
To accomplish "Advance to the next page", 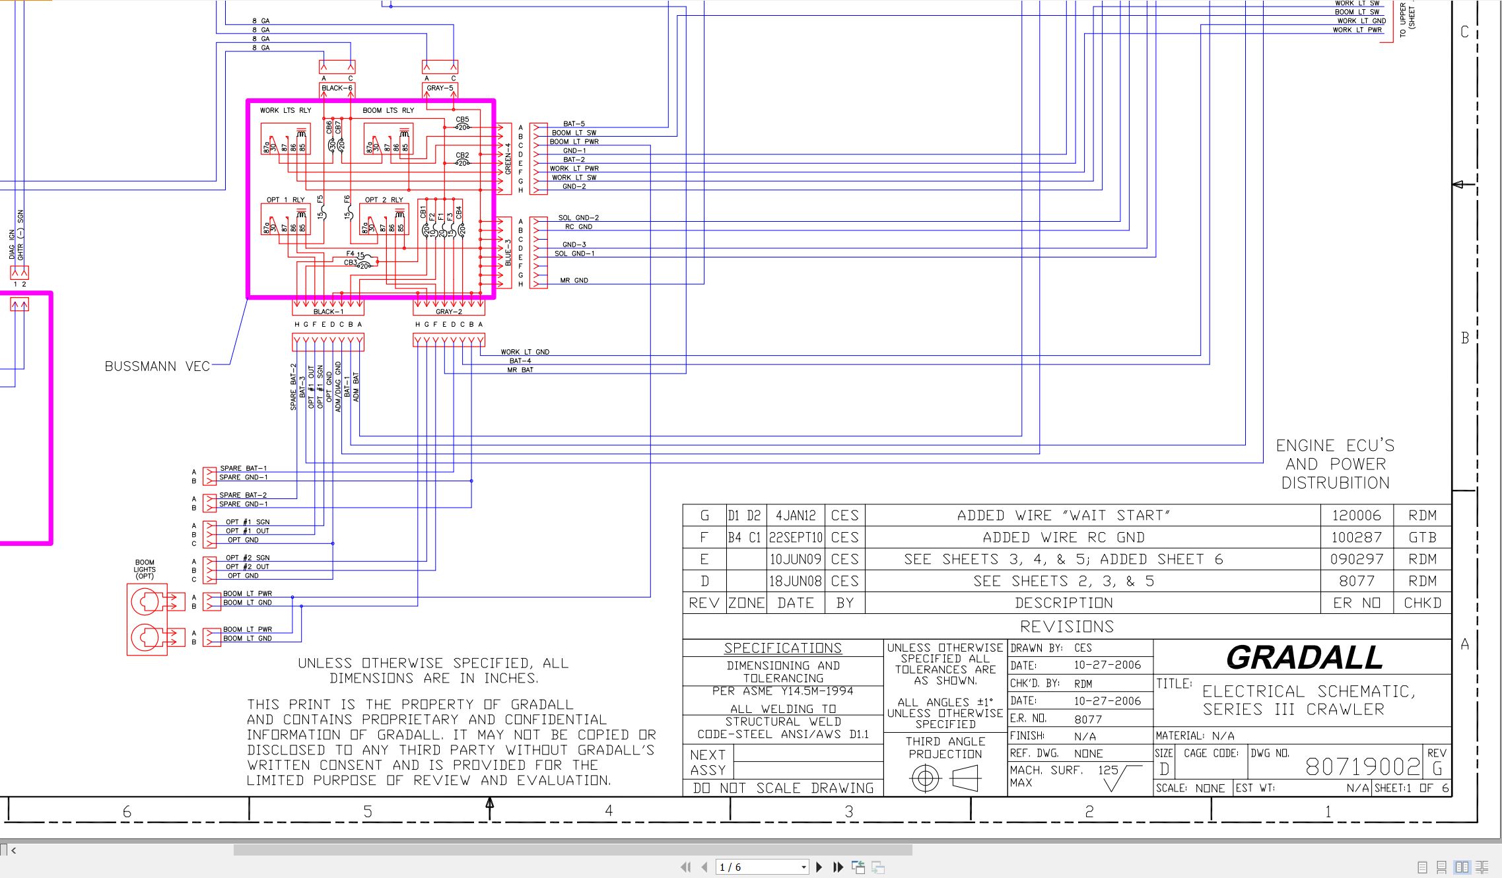I will 819,867.
